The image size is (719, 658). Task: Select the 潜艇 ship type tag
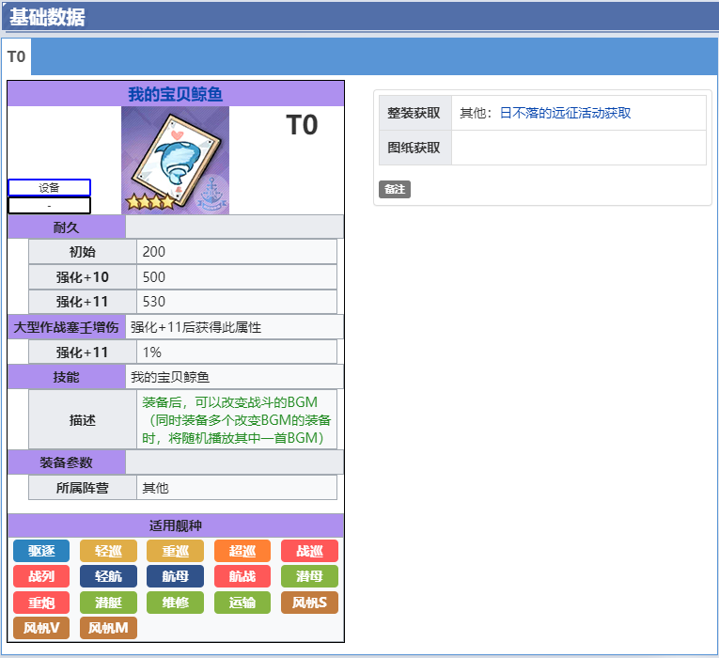tap(108, 603)
